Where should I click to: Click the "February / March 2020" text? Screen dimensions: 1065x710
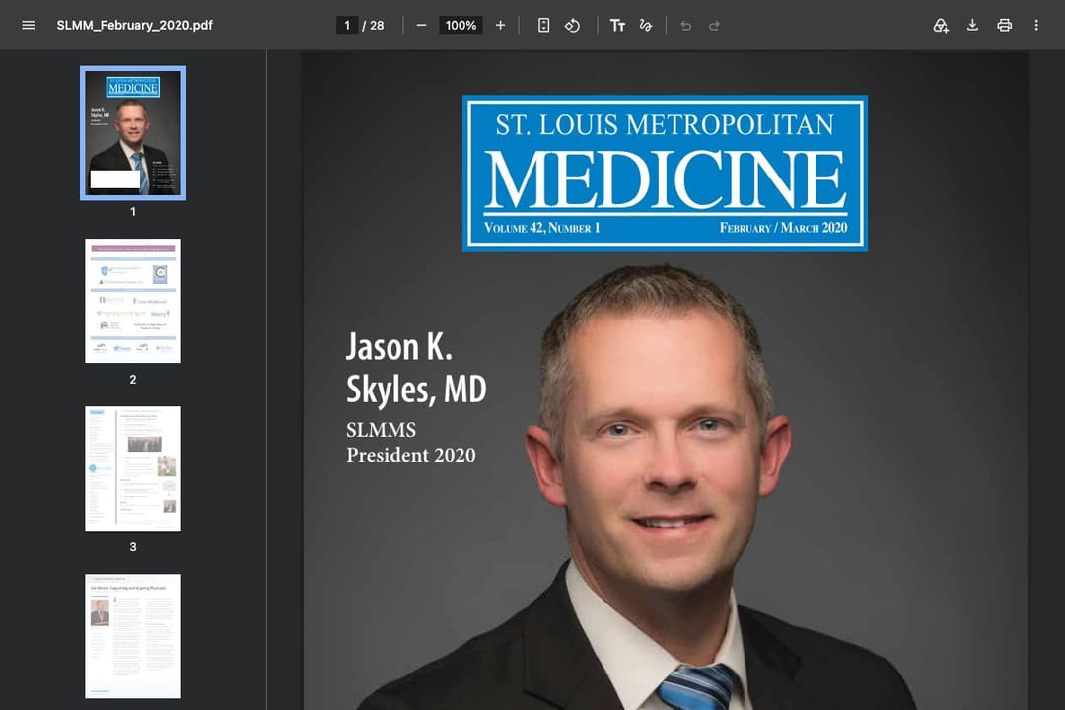pos(783,228)
